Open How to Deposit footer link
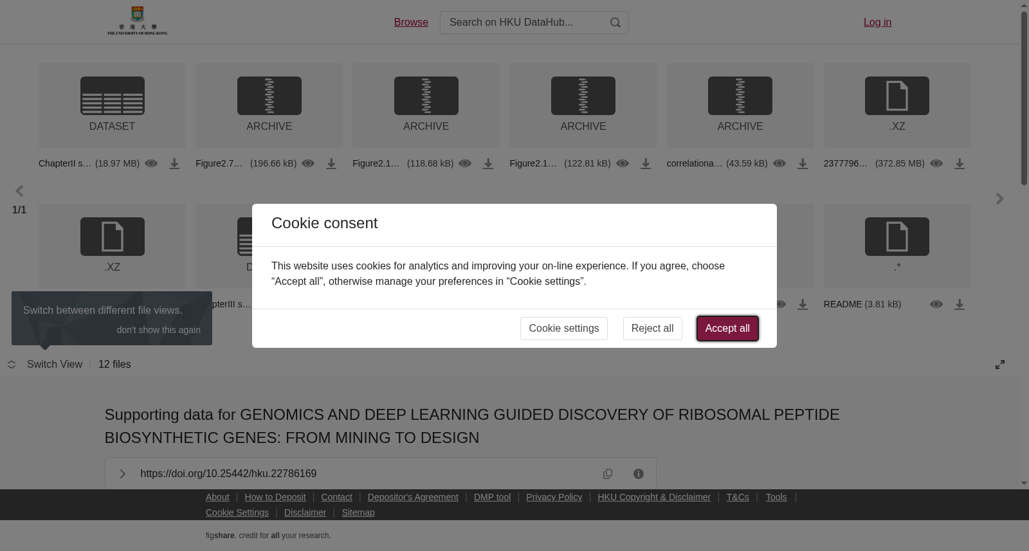 click(x=275, y=497)
